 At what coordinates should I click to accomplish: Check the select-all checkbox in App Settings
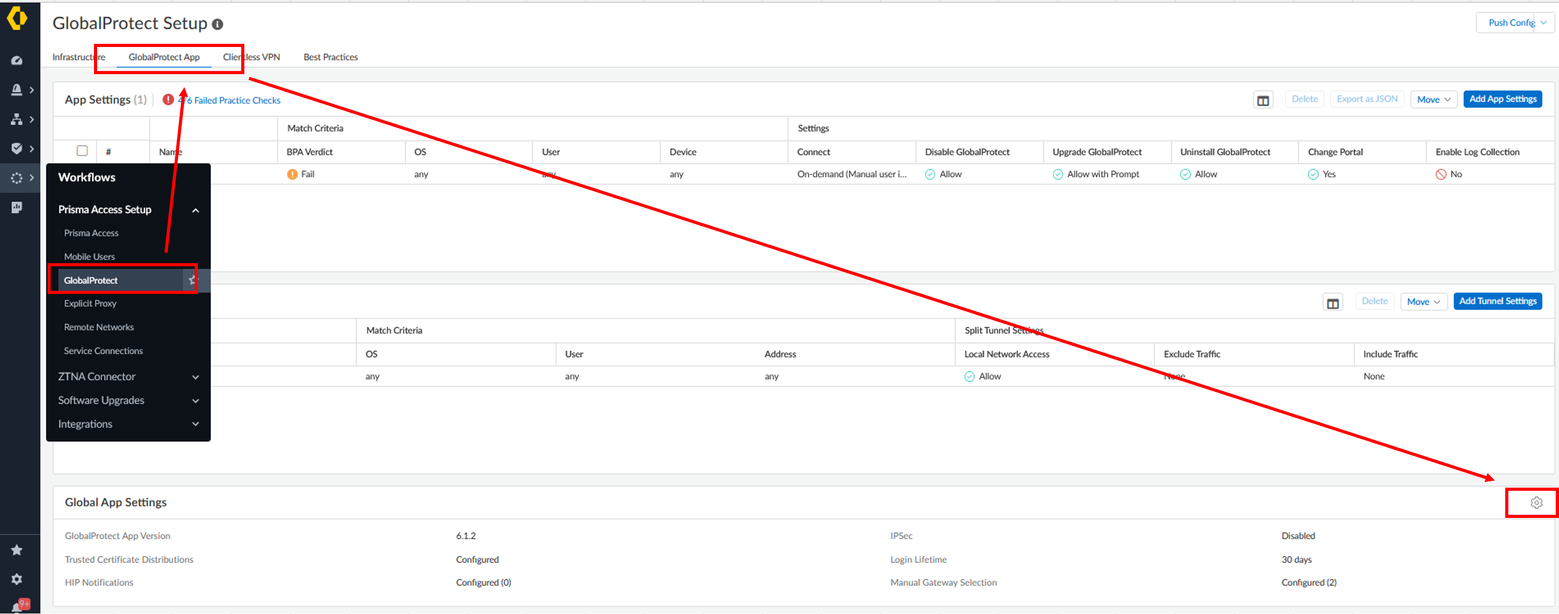[x=82, y=150]
